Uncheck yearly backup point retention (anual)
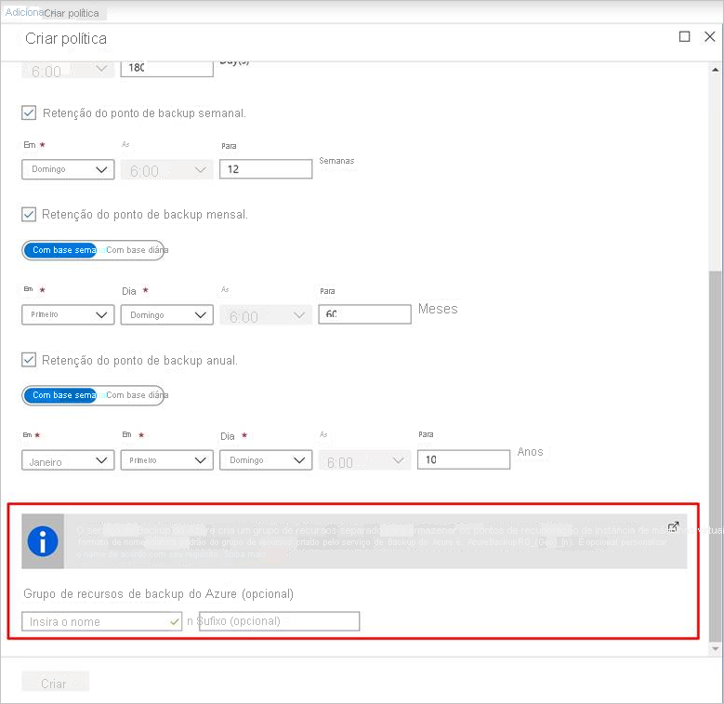The image size is (724, 704). [29, 360]
